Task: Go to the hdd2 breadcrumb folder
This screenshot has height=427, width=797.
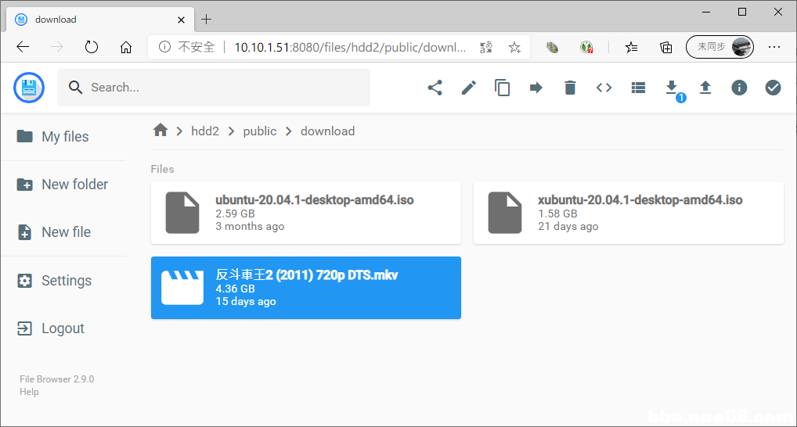Action: pyautogui.click(x=205, y=131)
